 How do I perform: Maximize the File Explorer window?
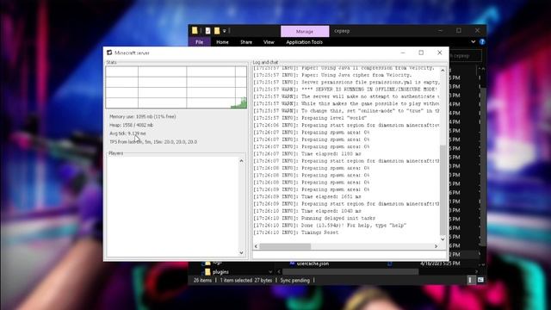459,31
